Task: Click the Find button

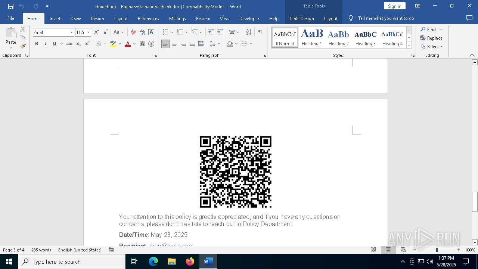Action: pos(429,29)
